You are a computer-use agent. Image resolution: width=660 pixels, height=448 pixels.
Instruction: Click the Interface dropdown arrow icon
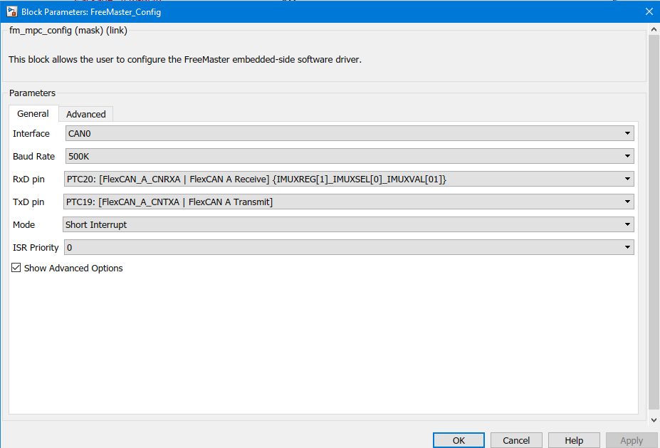coord(627,133)
